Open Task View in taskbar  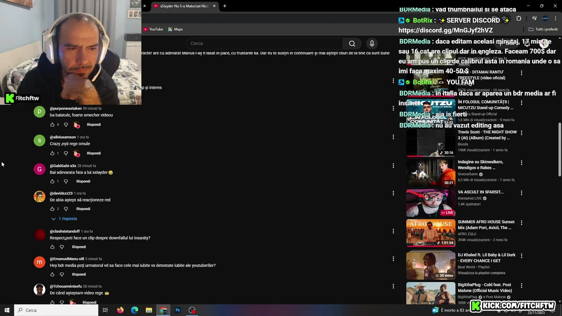[105, 310]
